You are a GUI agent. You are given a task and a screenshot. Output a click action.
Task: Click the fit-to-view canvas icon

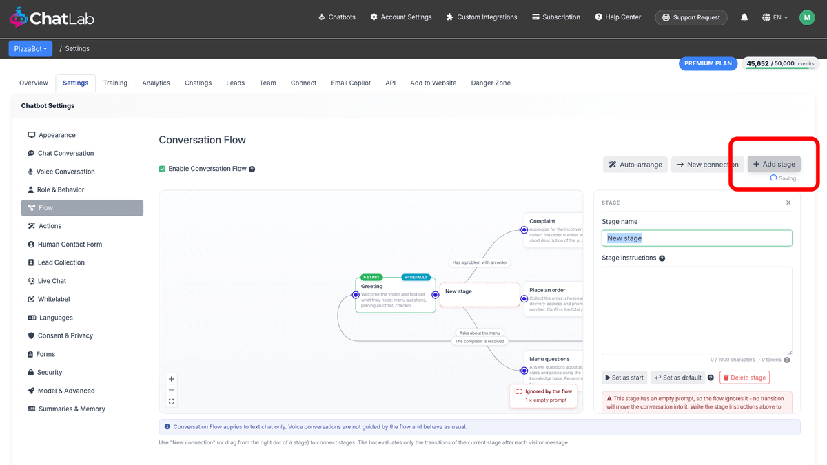(x=172, y=401)
